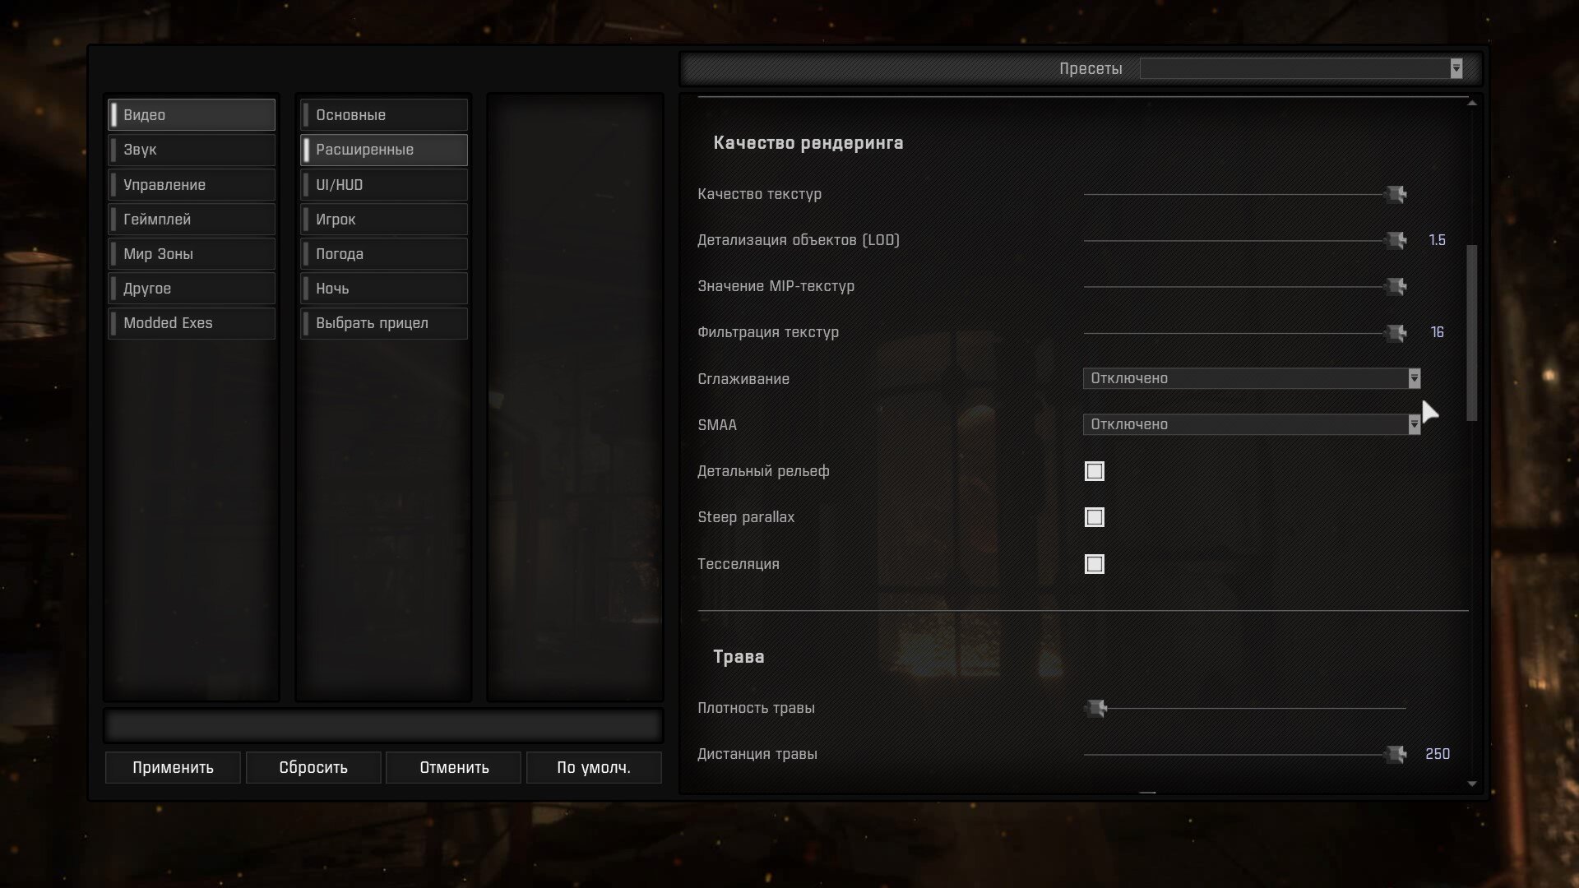Expand the Сглаживание dropdown

coord(1414,378)
